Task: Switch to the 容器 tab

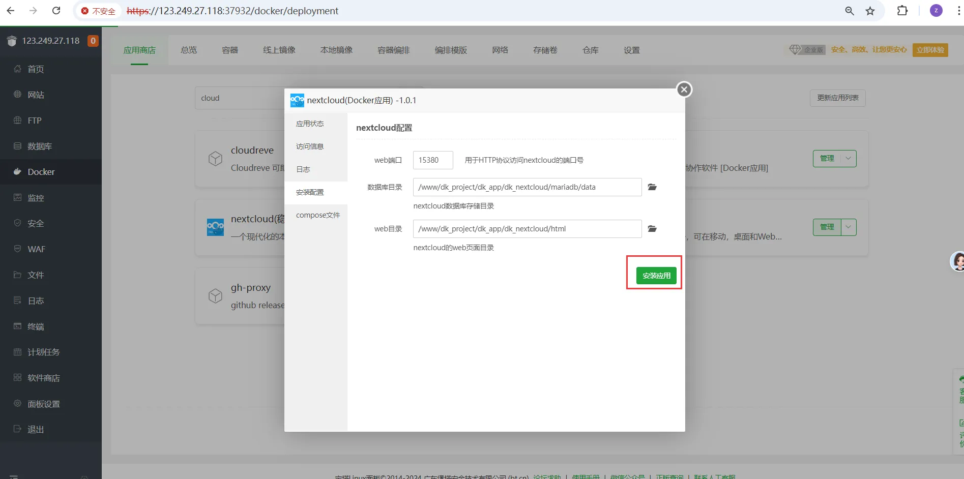Action: (230, 50)
